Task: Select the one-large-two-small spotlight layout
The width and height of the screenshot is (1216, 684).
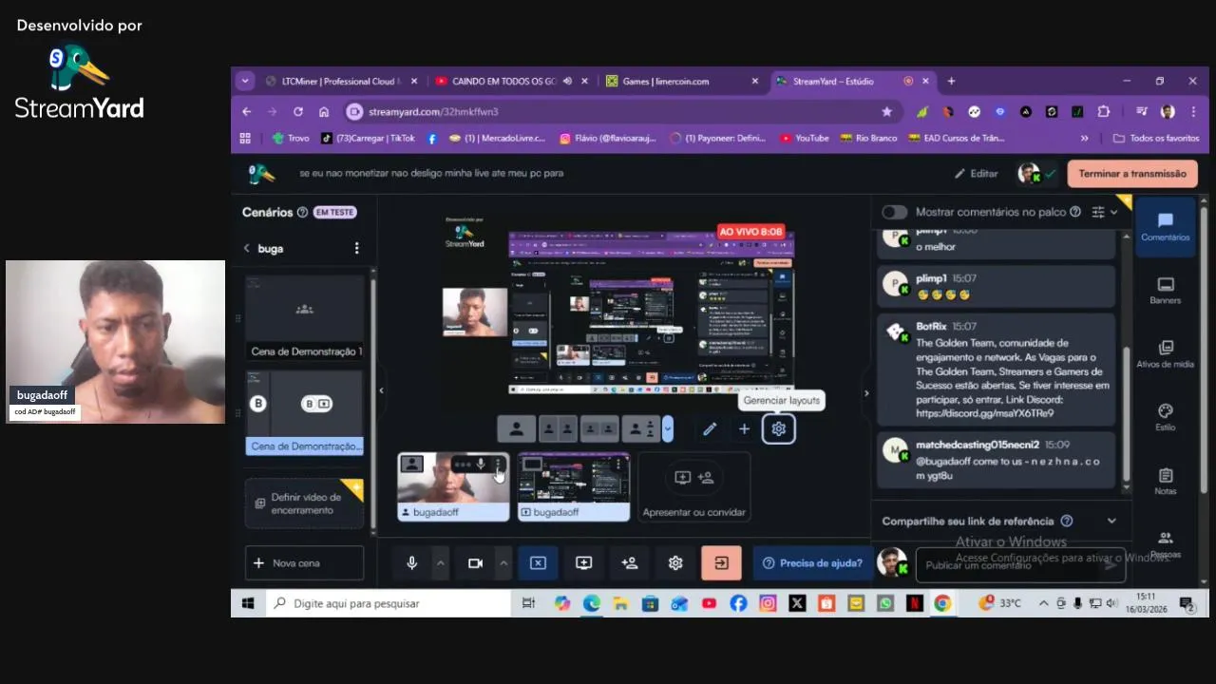Action: pyautogui.click(x=641, y=429)
